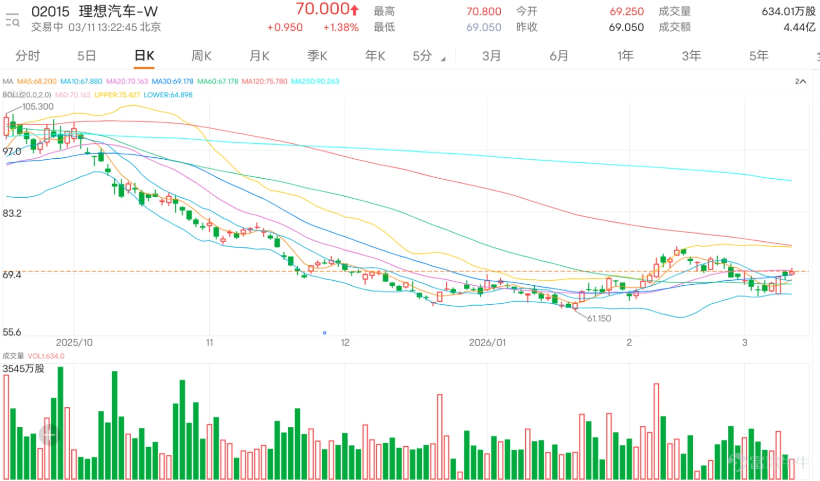
Task: Open the stock search list icon
Action: point(12,19)
